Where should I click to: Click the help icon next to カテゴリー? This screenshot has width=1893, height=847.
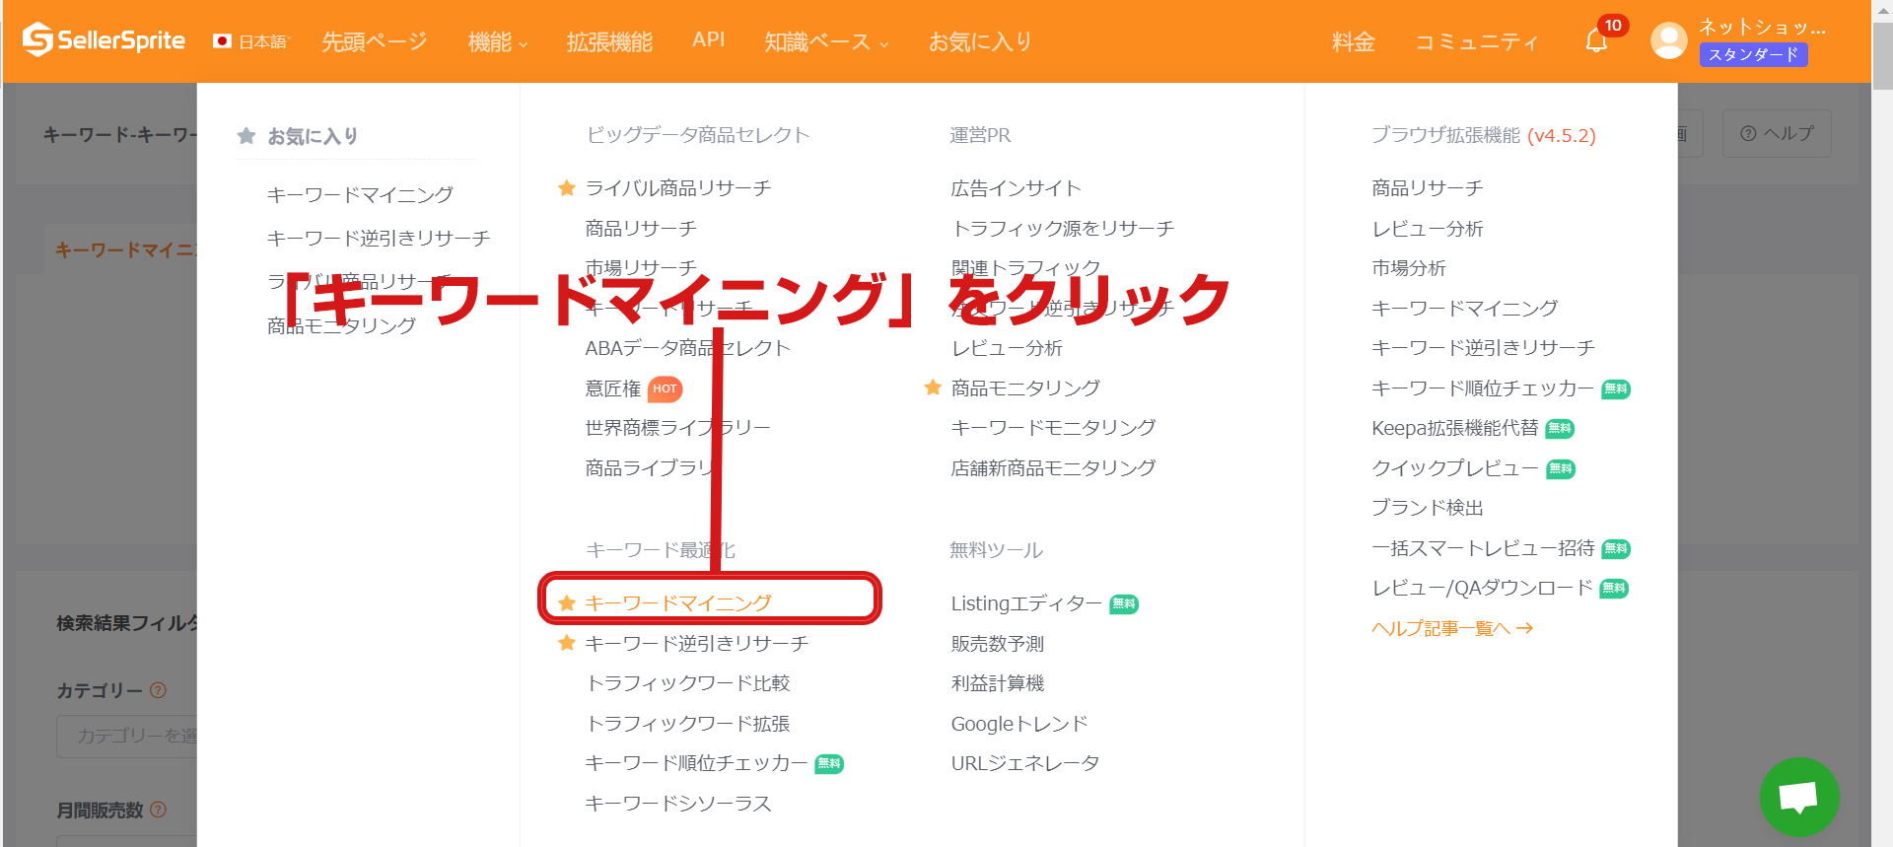[158, 690]
